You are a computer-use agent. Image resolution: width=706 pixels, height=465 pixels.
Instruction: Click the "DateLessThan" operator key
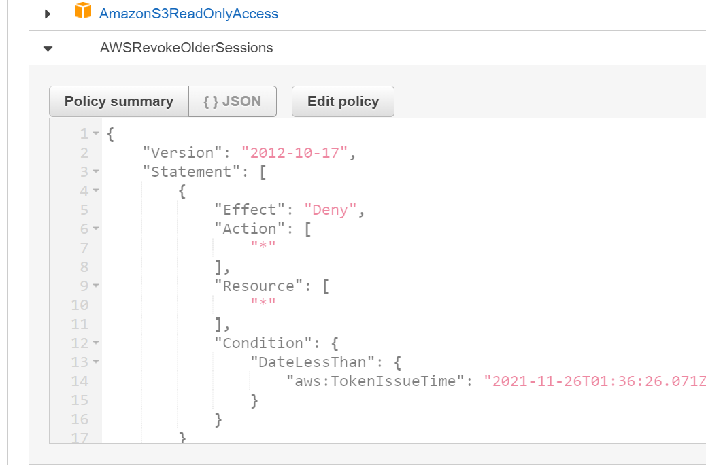pyautogui.click(x=312, y=362)
